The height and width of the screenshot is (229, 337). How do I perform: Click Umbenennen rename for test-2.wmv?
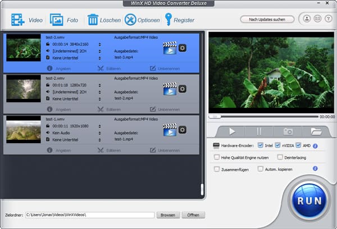[x=153, y=109]
